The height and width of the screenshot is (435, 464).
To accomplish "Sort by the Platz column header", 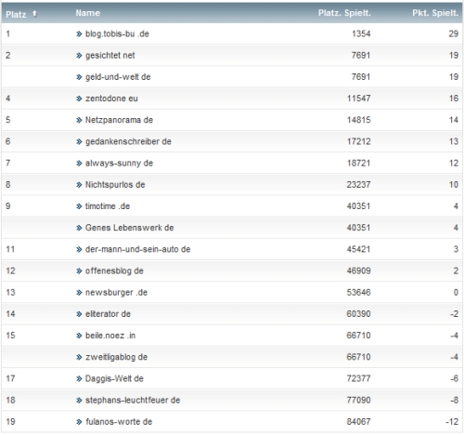I will 16,14.
